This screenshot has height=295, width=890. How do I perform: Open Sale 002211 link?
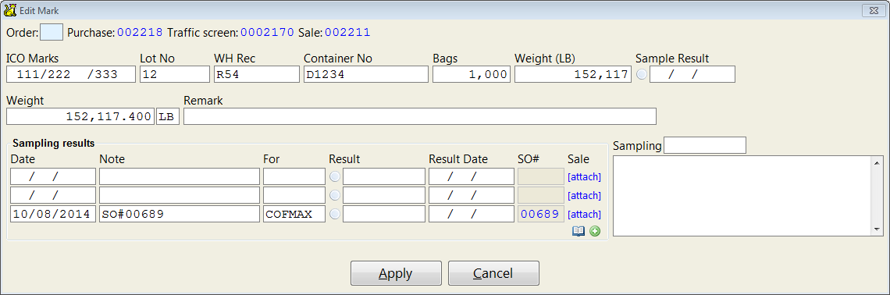tap(347, 33)
